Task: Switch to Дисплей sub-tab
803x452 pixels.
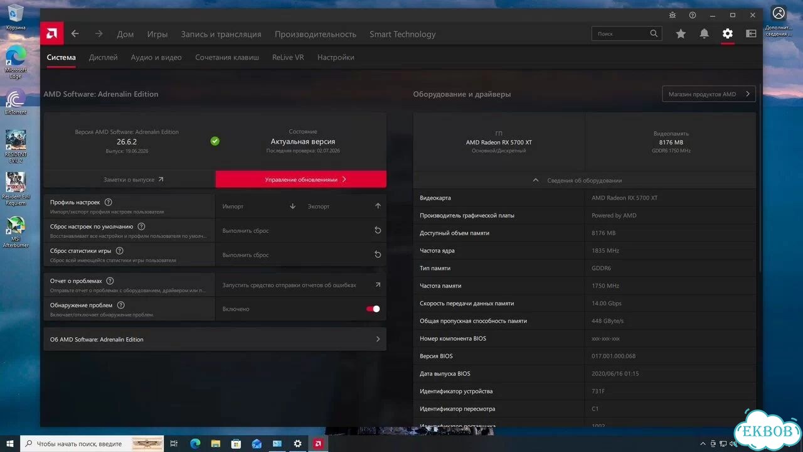Action: tap(104, 57)
